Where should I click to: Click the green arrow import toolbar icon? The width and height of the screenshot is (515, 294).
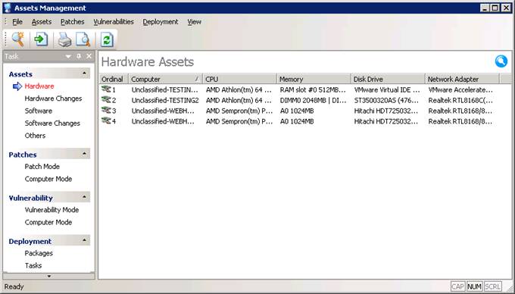(x=41, y=39)
